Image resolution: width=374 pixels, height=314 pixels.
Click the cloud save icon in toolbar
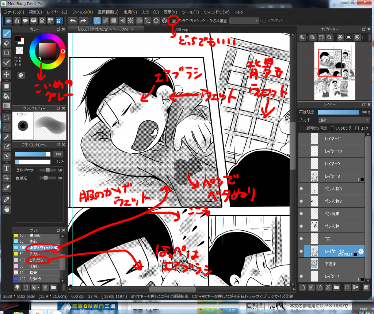click(x=8, y=21)
